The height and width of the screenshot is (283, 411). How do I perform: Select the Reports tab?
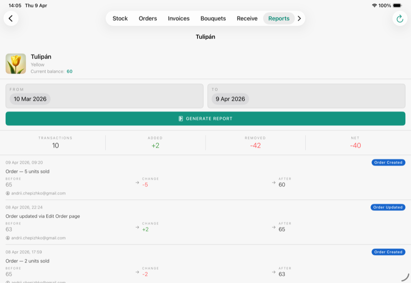[x=279, y=18]
